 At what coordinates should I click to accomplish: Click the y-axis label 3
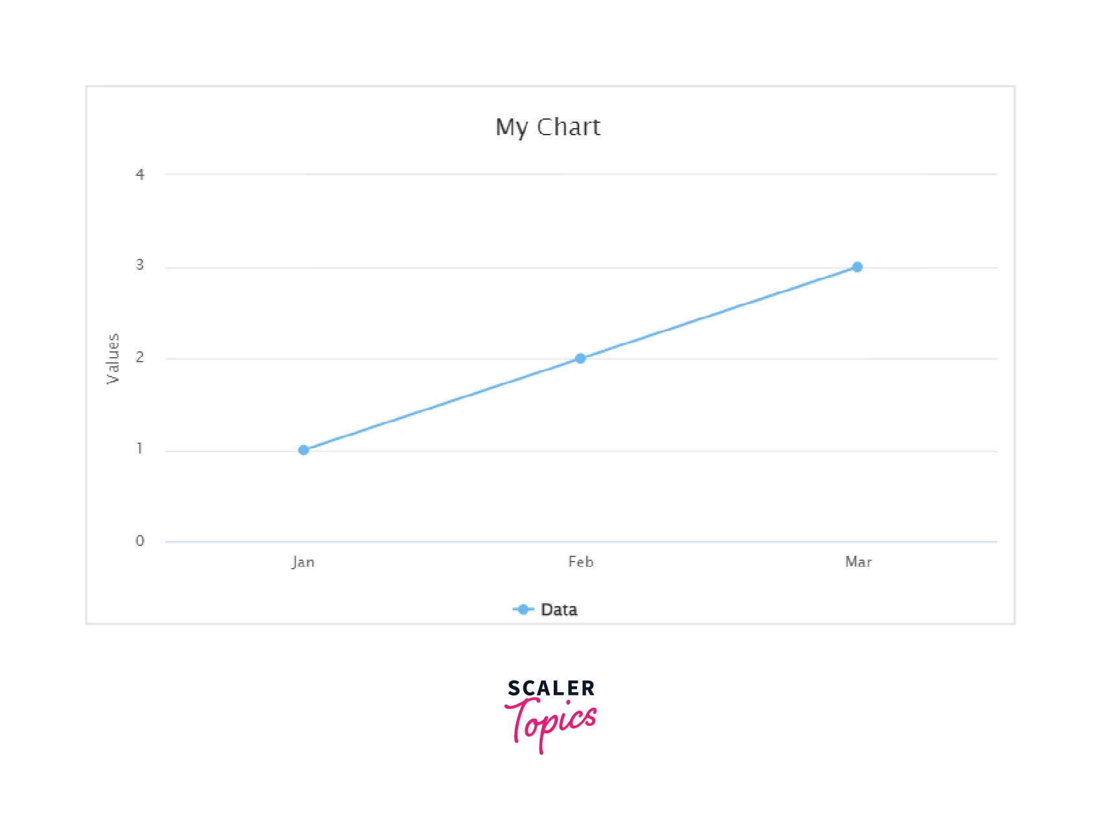pyautogui.click(x=140, y=265)
